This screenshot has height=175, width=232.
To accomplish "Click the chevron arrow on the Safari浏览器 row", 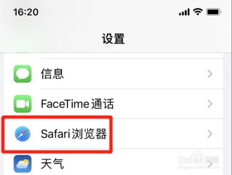I will tap(210, 134).
